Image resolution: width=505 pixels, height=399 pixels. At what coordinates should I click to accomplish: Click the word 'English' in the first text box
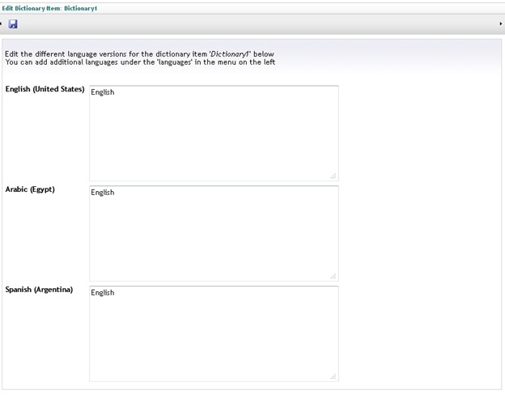coord(103,92)
